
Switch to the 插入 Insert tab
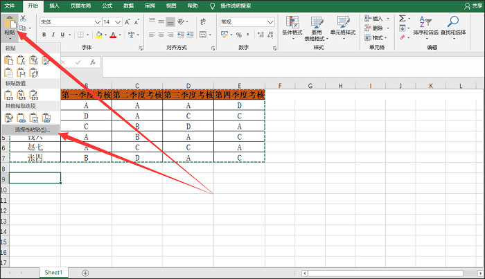pos(54,6)
